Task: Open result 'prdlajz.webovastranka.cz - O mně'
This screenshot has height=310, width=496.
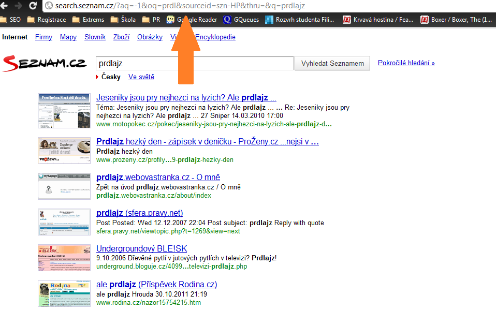Action: (x=158, y=177)
